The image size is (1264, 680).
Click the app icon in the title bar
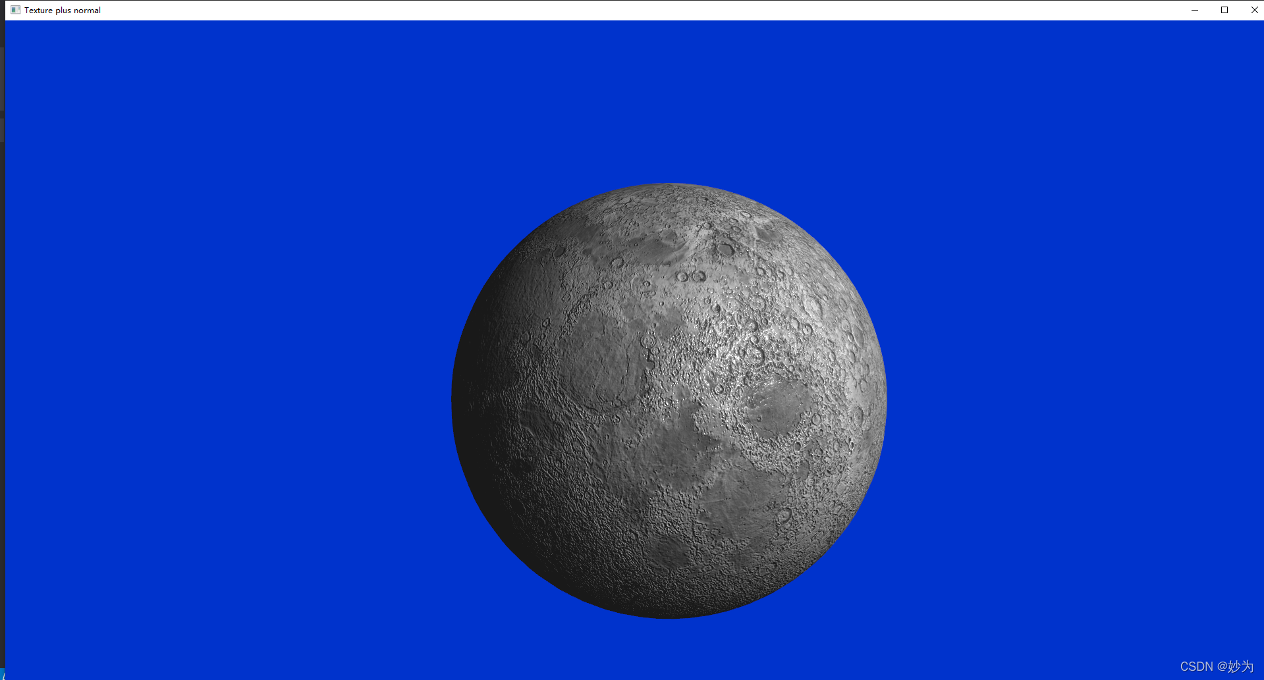[x=15, y=10]
